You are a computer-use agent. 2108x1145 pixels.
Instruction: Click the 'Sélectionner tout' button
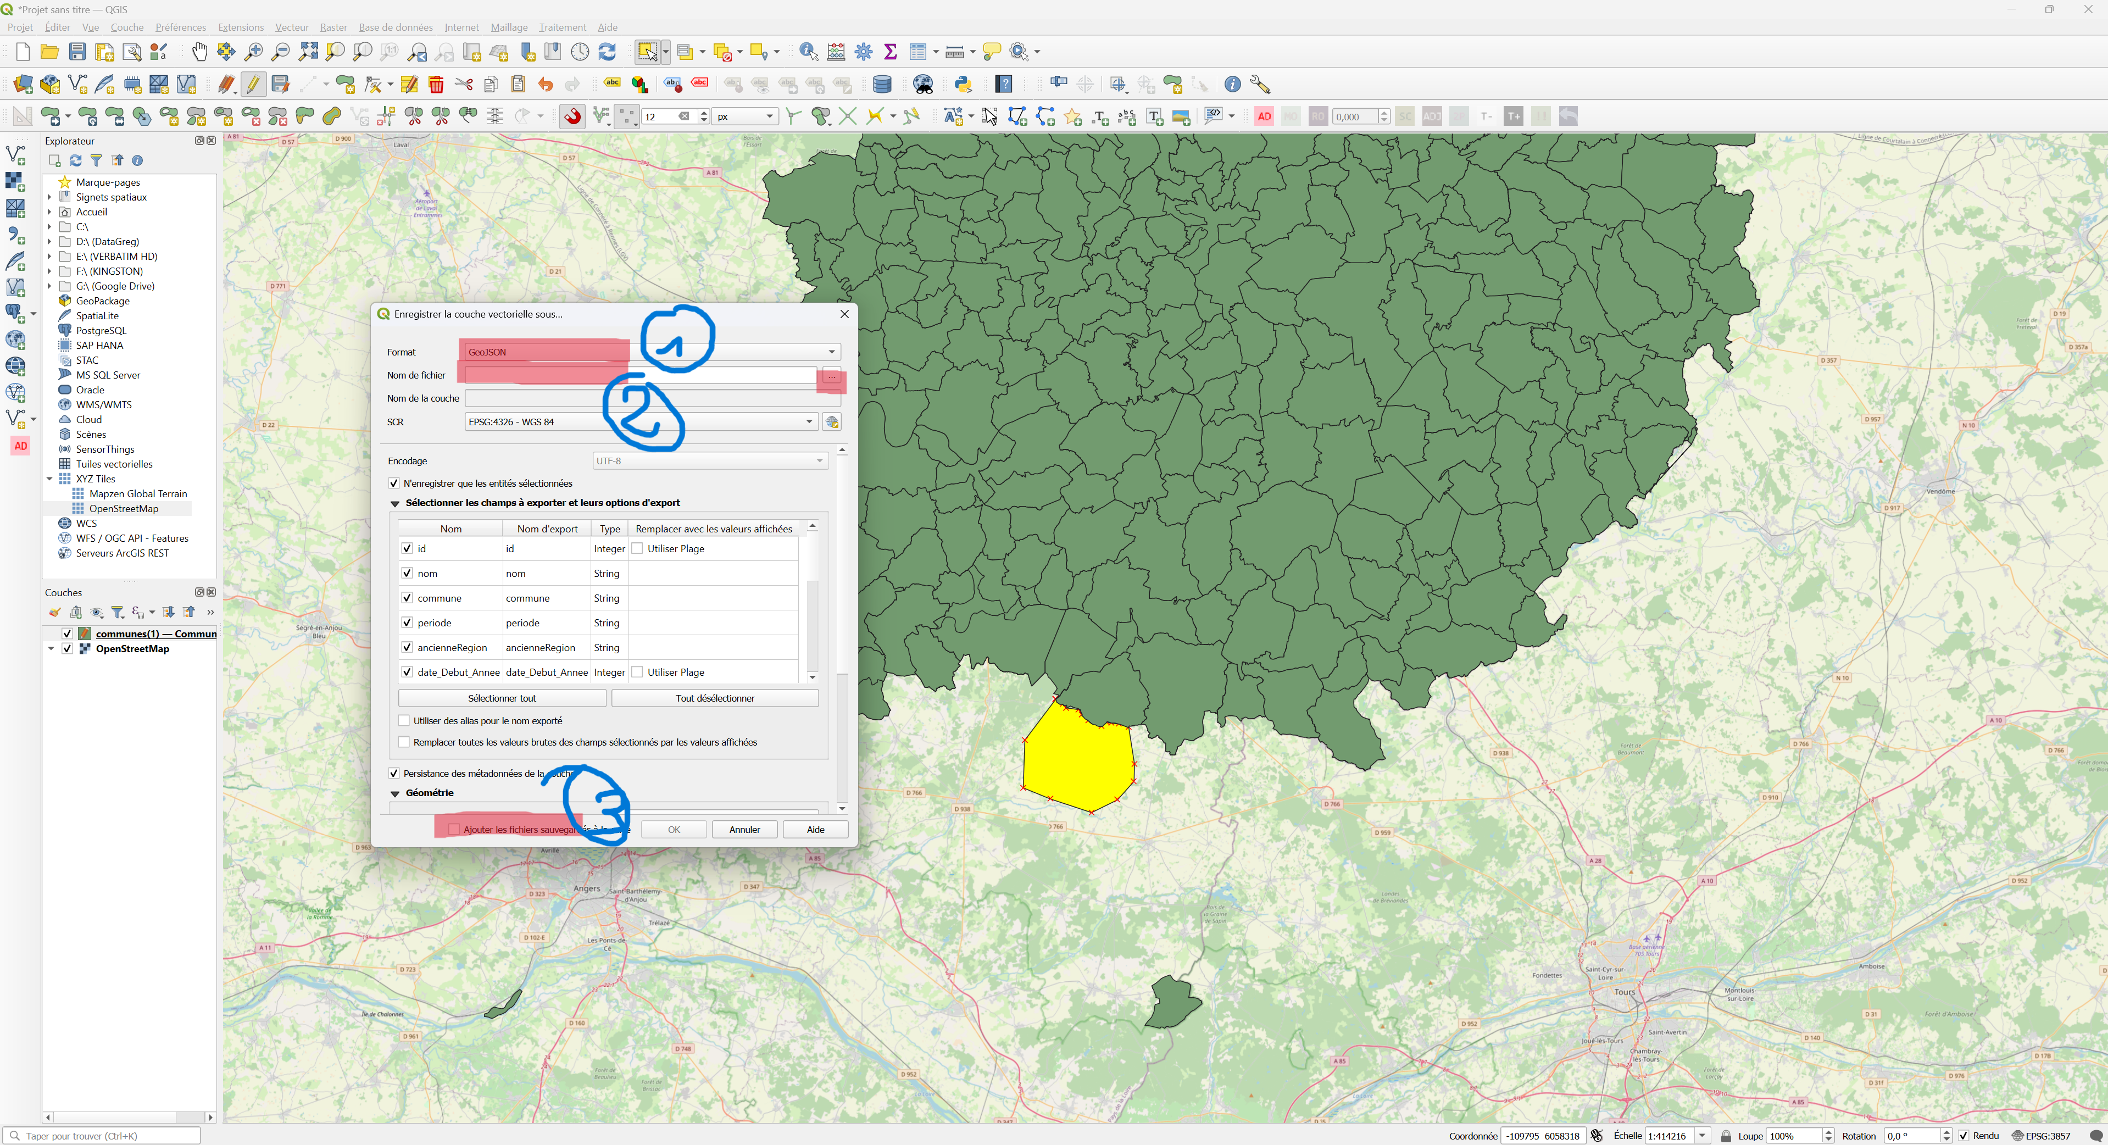[x=502, y=698]
